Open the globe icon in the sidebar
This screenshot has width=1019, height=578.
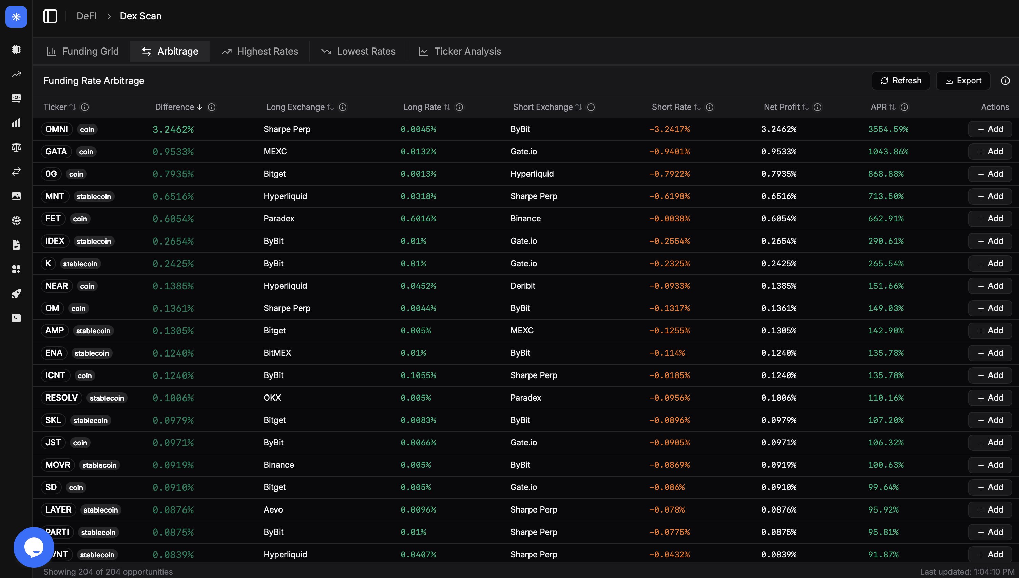[16, 220]
